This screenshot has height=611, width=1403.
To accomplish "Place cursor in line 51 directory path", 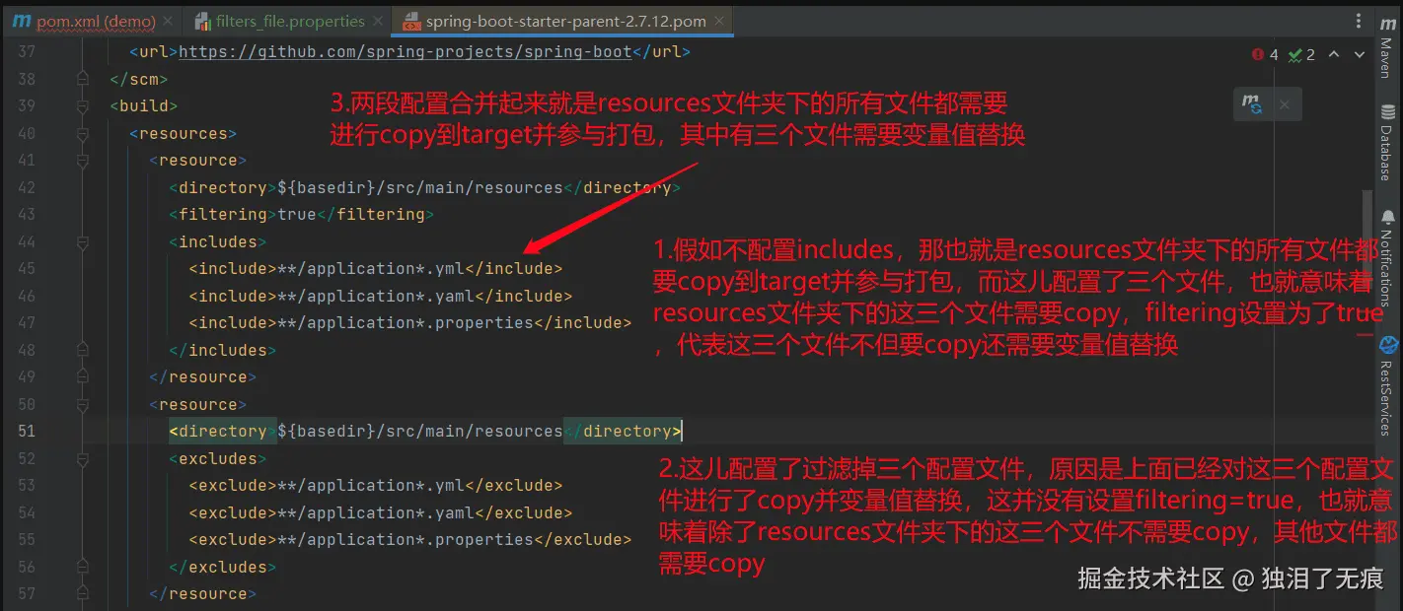I will [419, 431].
